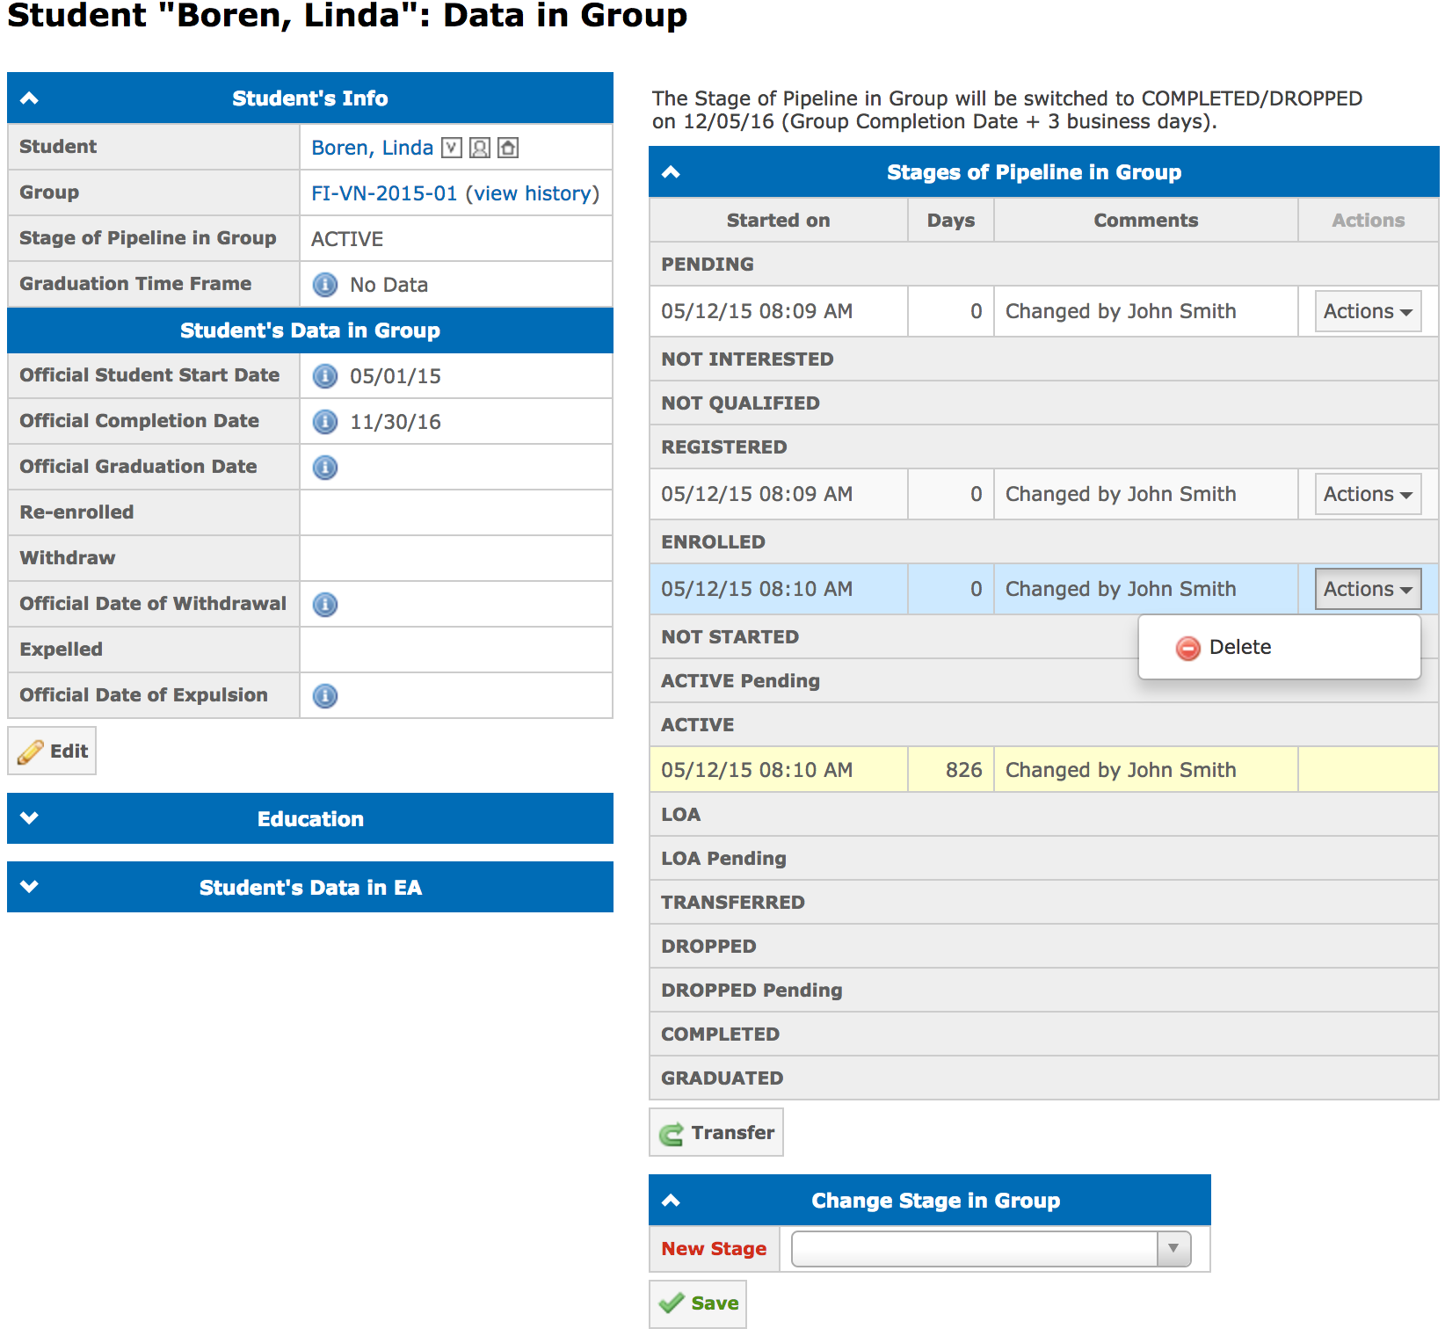Click the view history link

click(534, 193)
